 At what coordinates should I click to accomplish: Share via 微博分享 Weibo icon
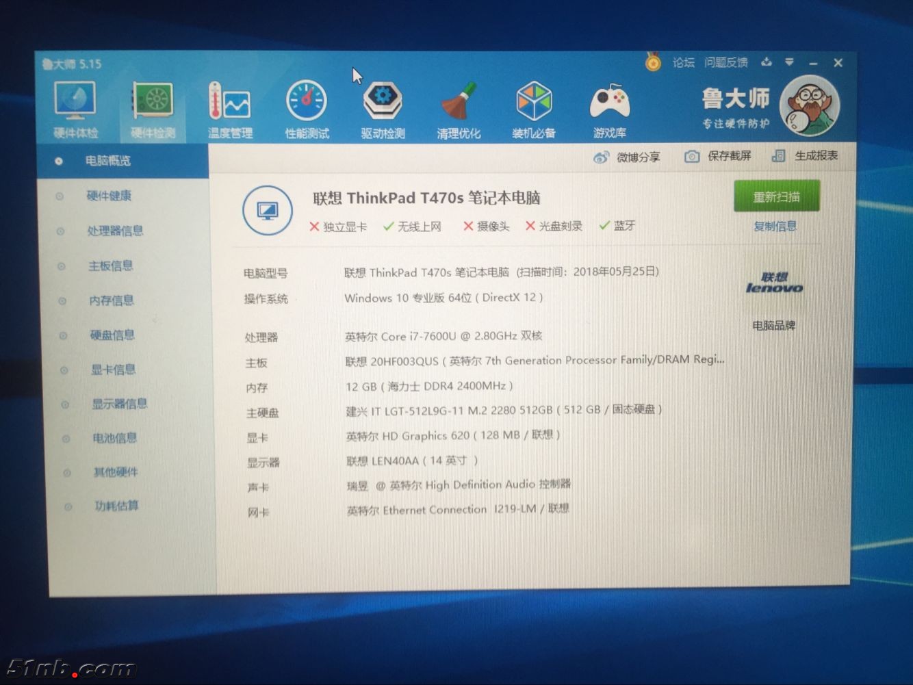pyautogui.click(x=626, y=157)
